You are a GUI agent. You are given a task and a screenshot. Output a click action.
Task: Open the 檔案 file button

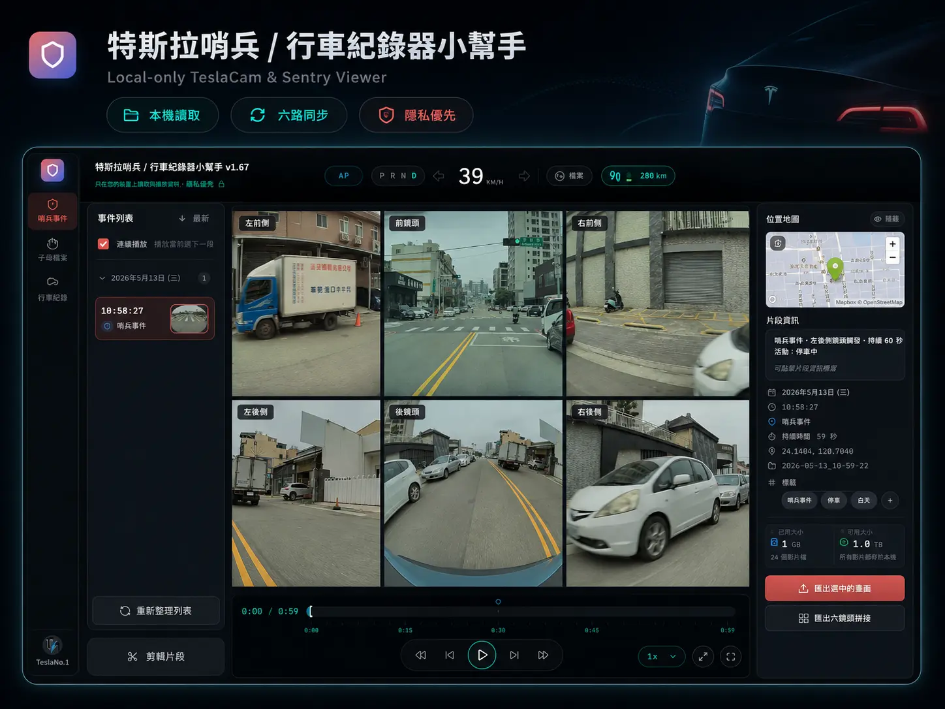click(x=569, y=176)
